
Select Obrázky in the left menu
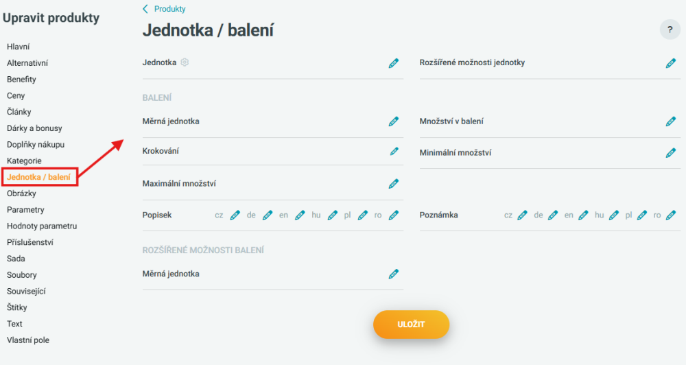click(x=21, y=193)
